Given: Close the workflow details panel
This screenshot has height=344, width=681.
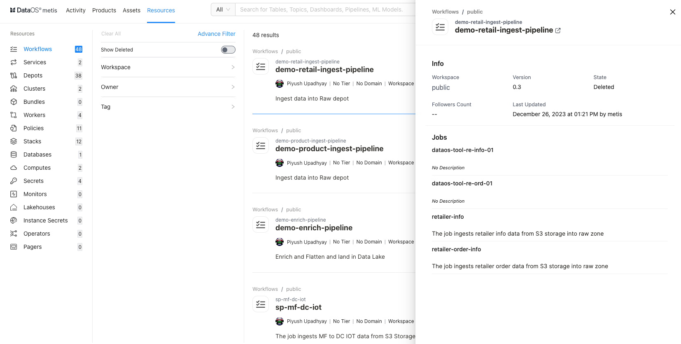Looking at the screenshot, I should pyautogui.click(x=673, y=12).
